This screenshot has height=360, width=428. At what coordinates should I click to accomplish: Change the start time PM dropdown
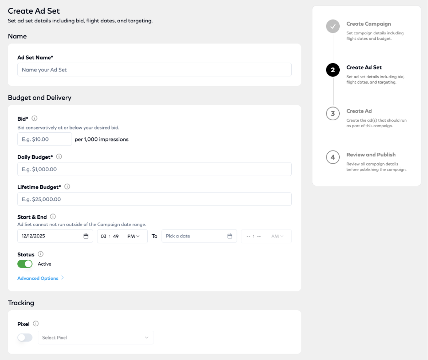[x=134, y=236]
